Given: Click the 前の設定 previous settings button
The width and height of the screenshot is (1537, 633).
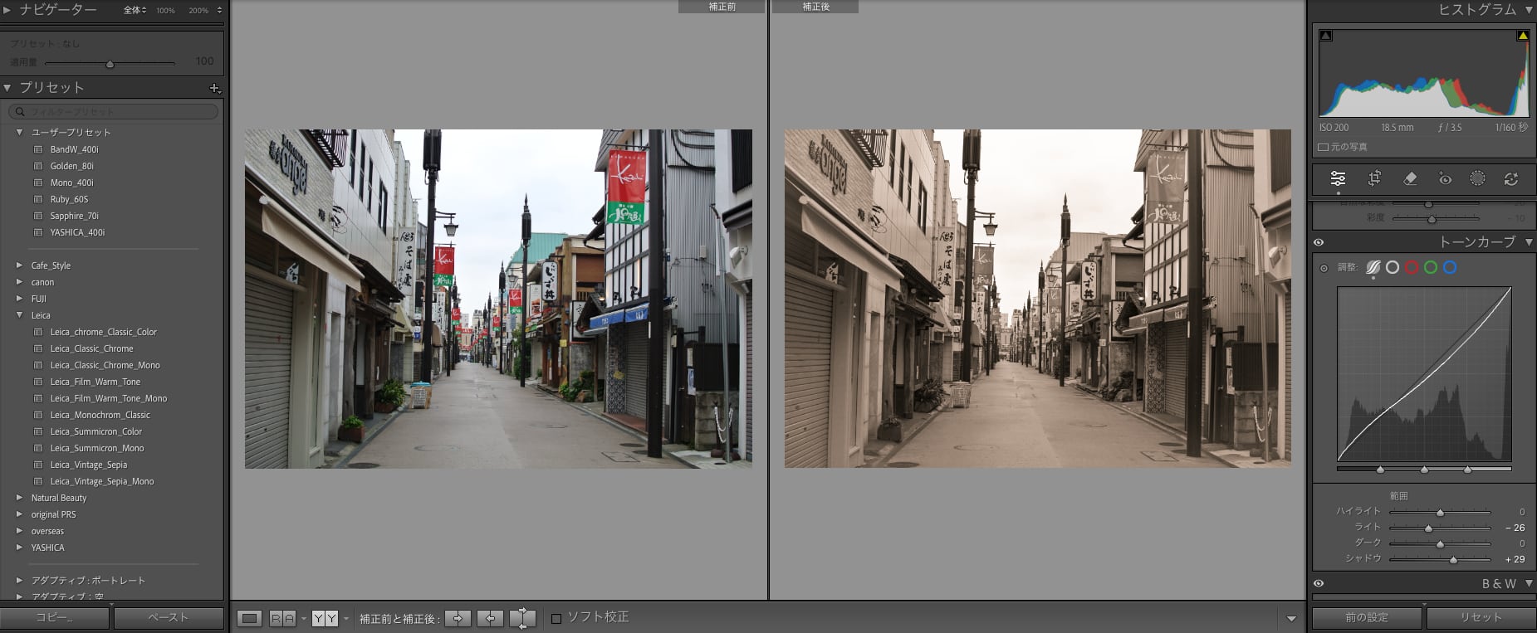Looking at the screenshot, I should click(1366, 618).
